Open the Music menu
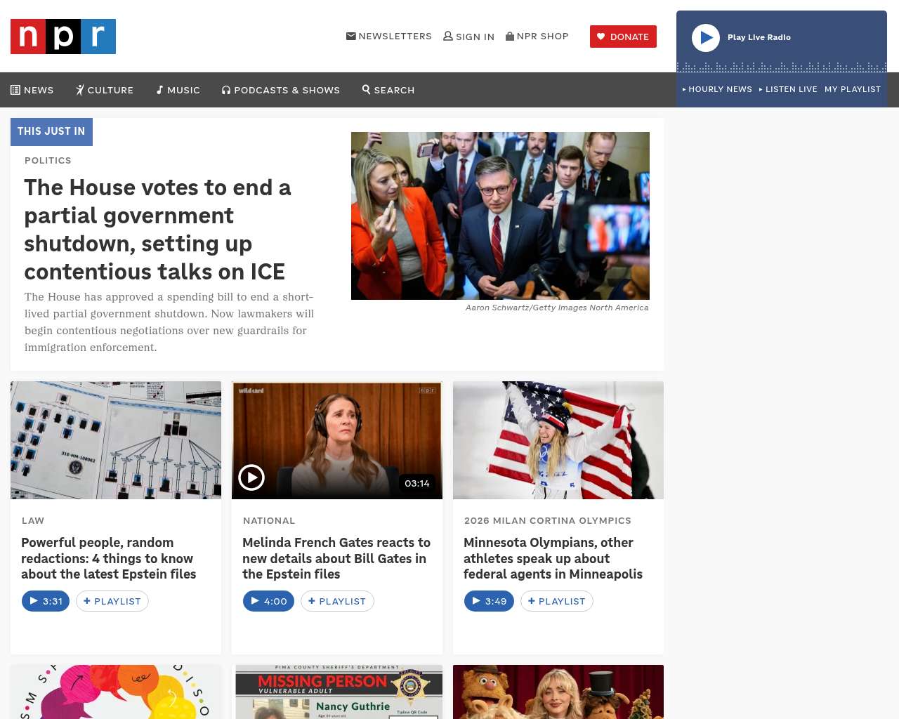This screenshot has height=719, width=899. click(178, 90)
